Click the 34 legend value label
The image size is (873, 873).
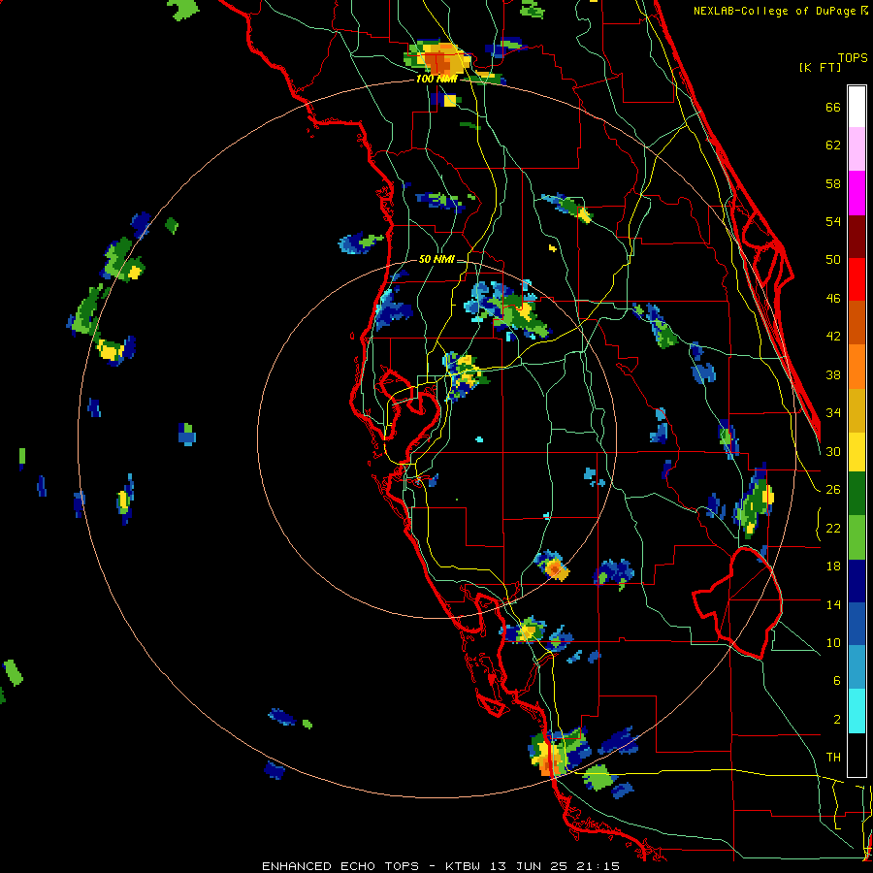click(x=833, y=413)
